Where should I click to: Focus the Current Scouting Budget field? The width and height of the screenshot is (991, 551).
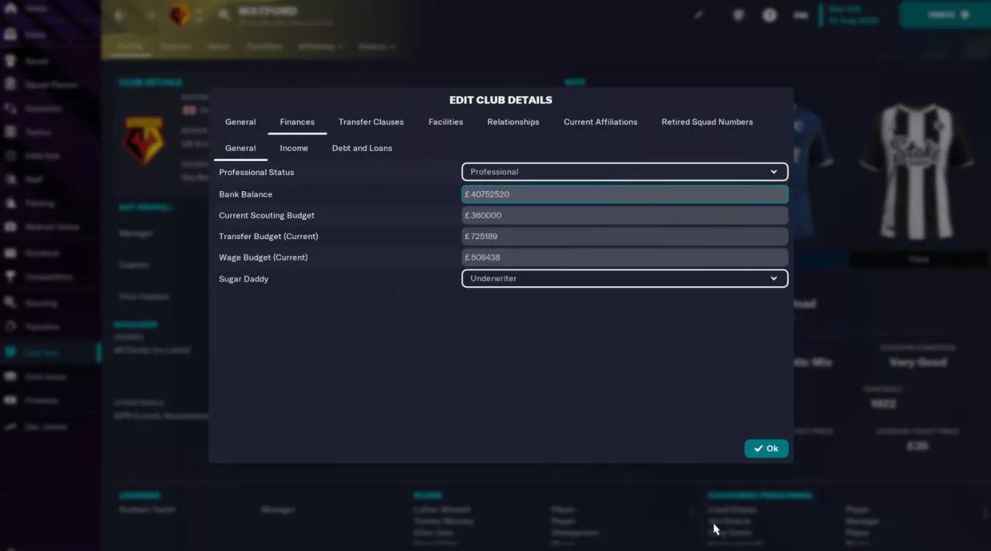[624, 215]
